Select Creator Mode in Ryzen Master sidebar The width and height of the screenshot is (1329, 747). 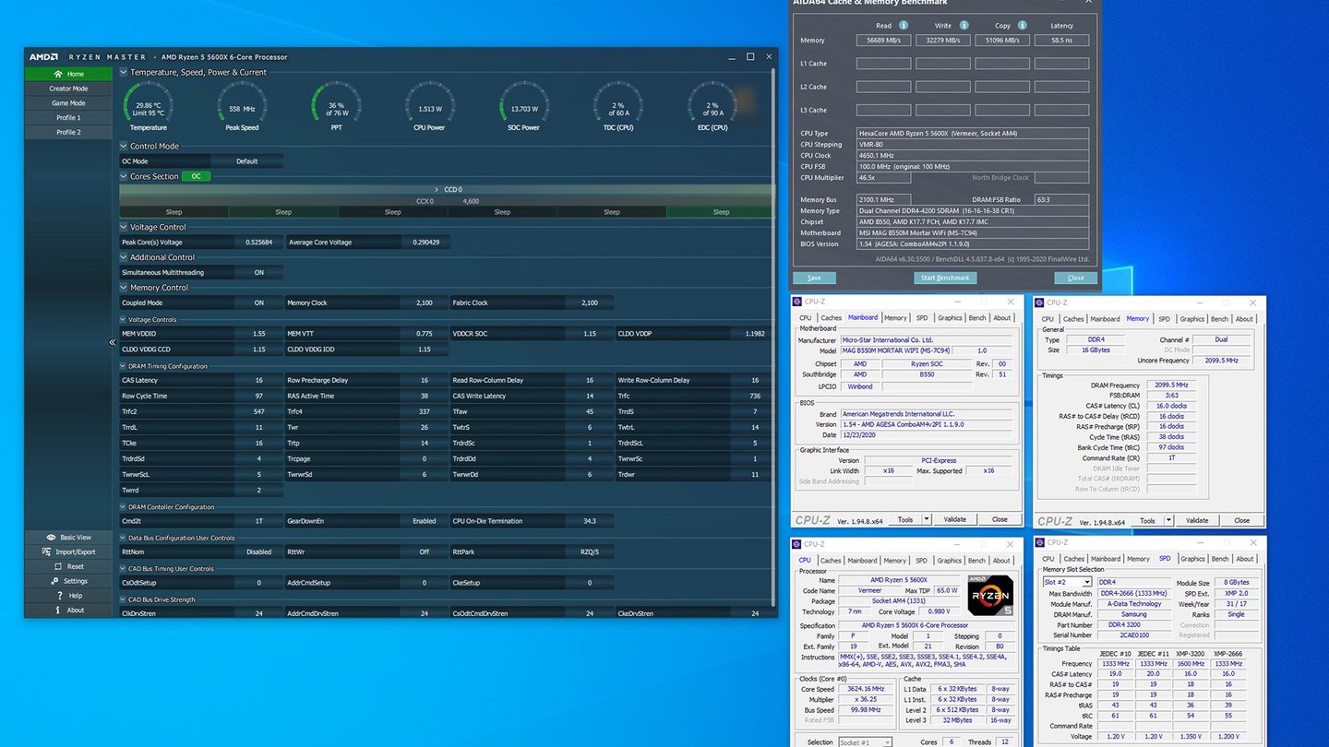[x=68, y=89]
